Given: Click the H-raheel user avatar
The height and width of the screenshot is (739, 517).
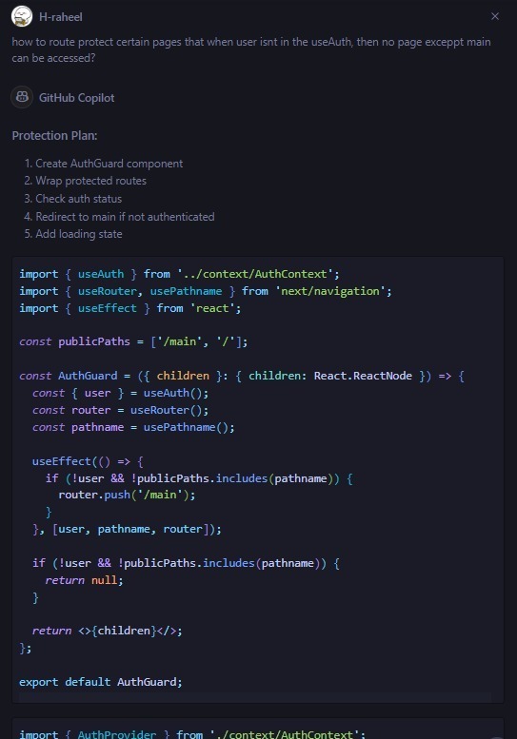Looking at the screenshot, I should tap(22, 16).
